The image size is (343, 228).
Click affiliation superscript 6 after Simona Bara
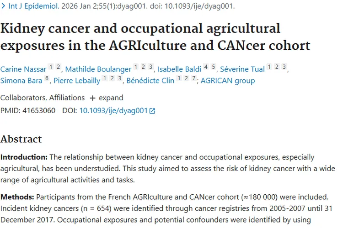tap(47, 79)
